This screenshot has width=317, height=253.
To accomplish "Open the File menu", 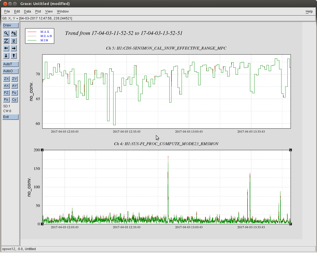I will tap(7, 11).
